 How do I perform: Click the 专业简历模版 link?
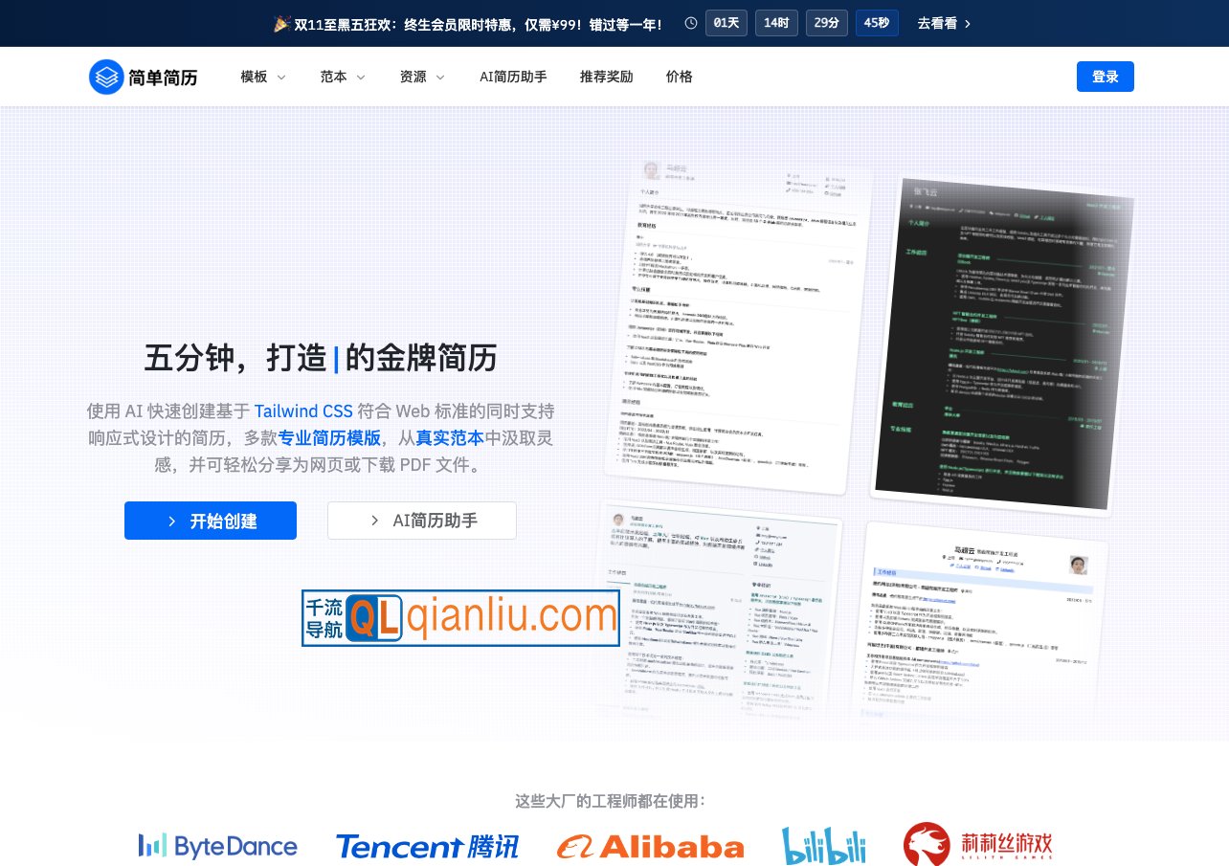[x=330, y=437]
